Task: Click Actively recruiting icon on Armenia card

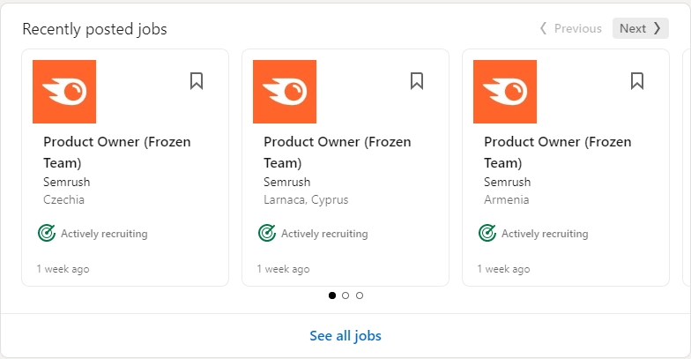Action: point(487,234)
